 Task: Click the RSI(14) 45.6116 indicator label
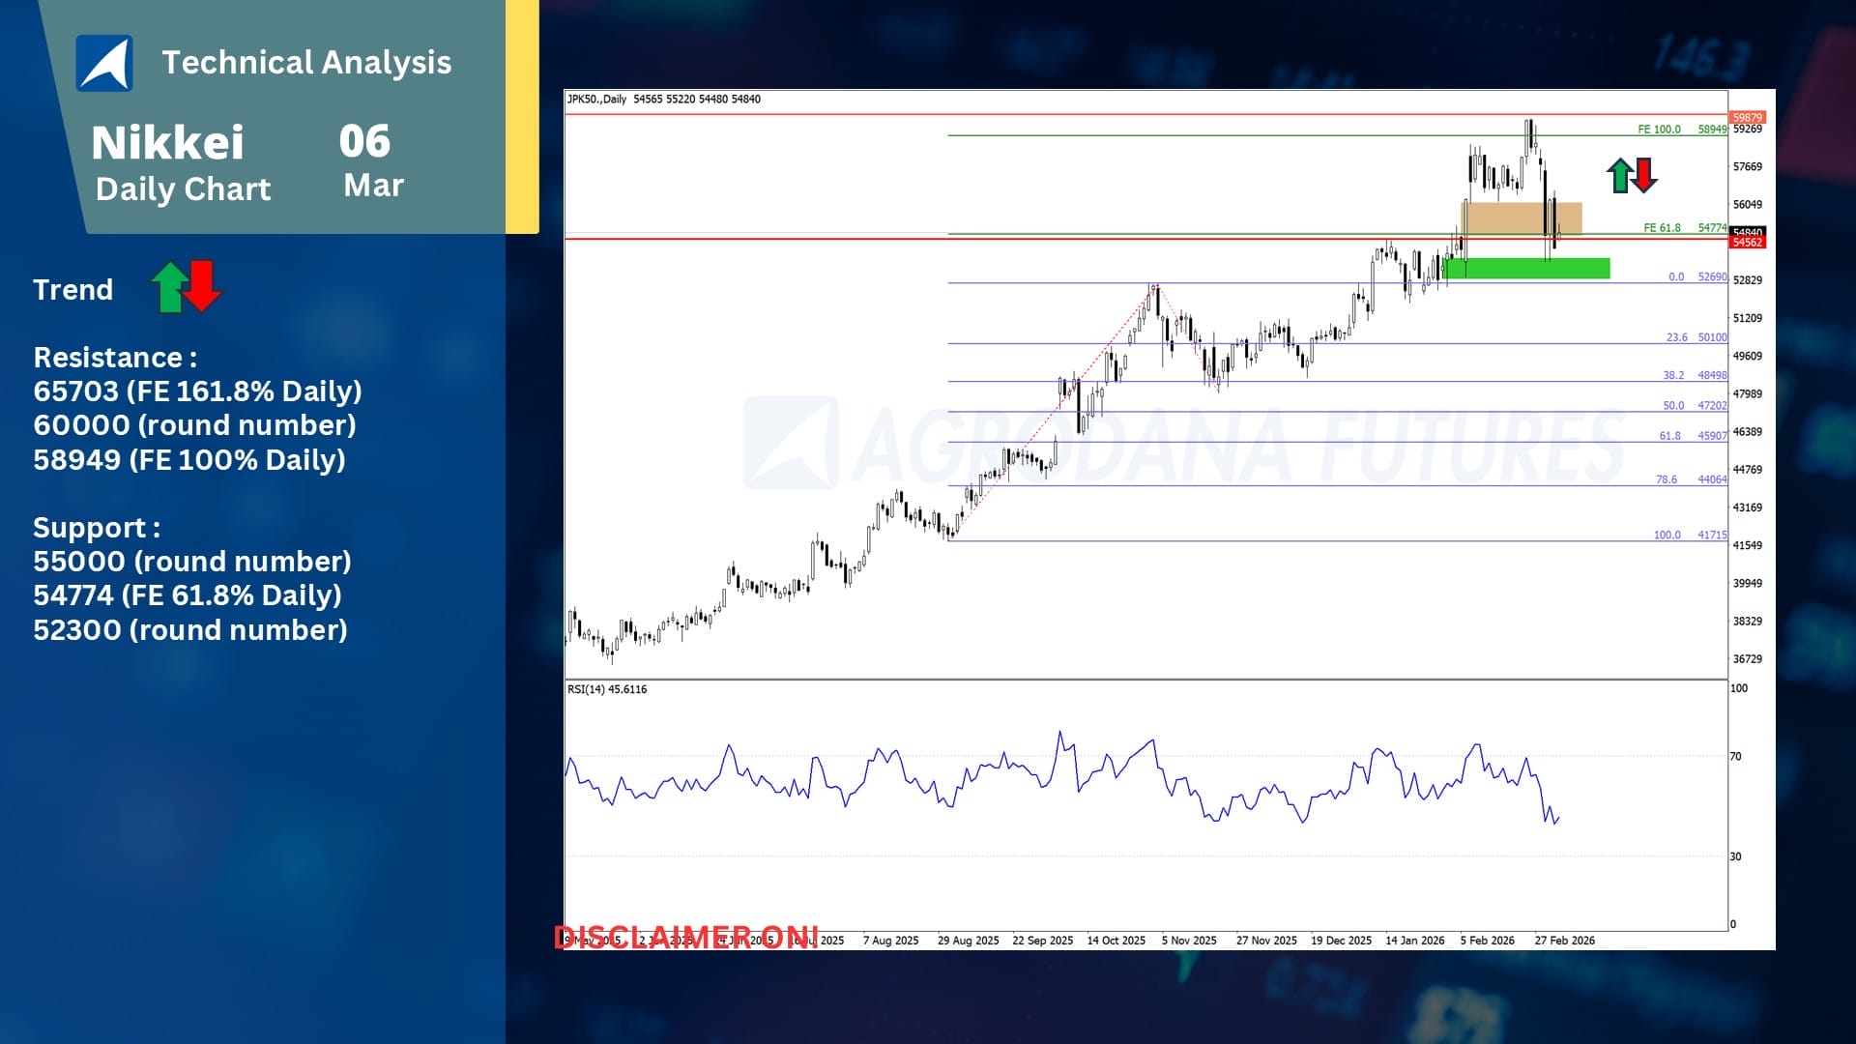[607, 689]
